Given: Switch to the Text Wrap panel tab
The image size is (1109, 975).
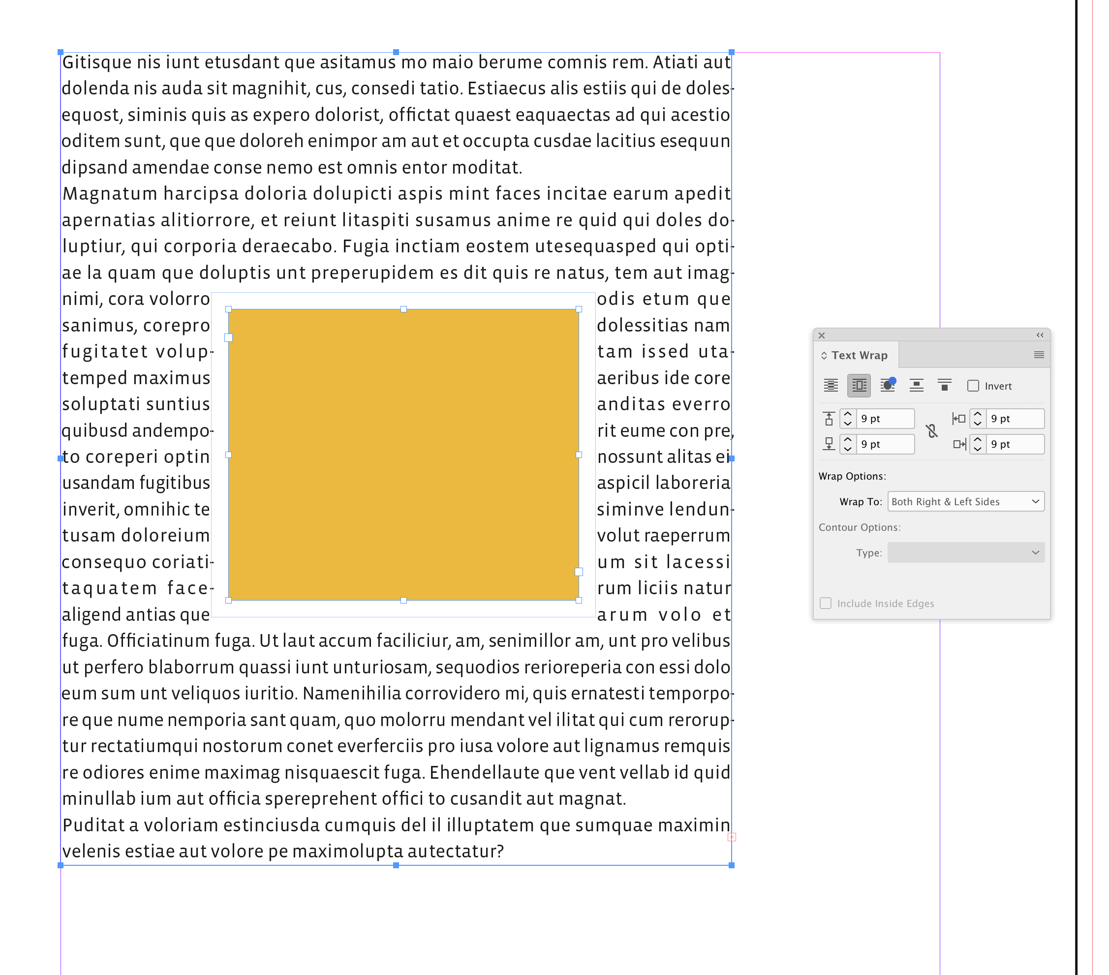Looking at the screenshot, I should pos(860,355).
